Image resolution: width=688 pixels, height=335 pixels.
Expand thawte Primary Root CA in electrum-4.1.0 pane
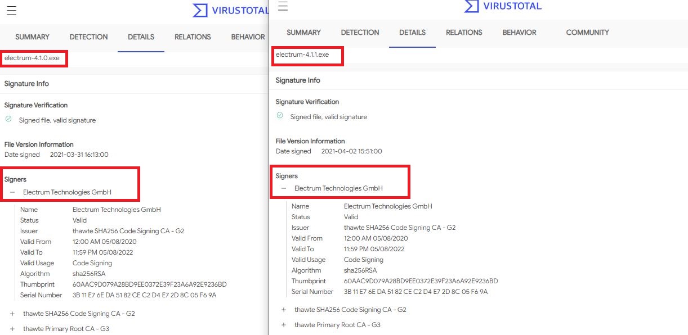[x=12, y=329]
